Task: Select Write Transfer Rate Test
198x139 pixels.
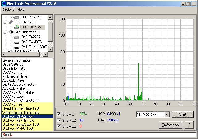Action: coord(27,112)
